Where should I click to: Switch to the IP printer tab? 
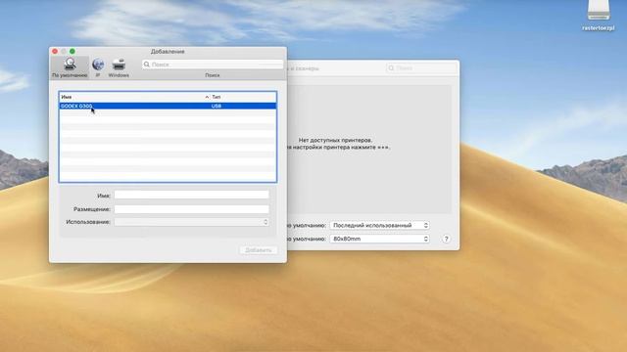click(98, 67)
